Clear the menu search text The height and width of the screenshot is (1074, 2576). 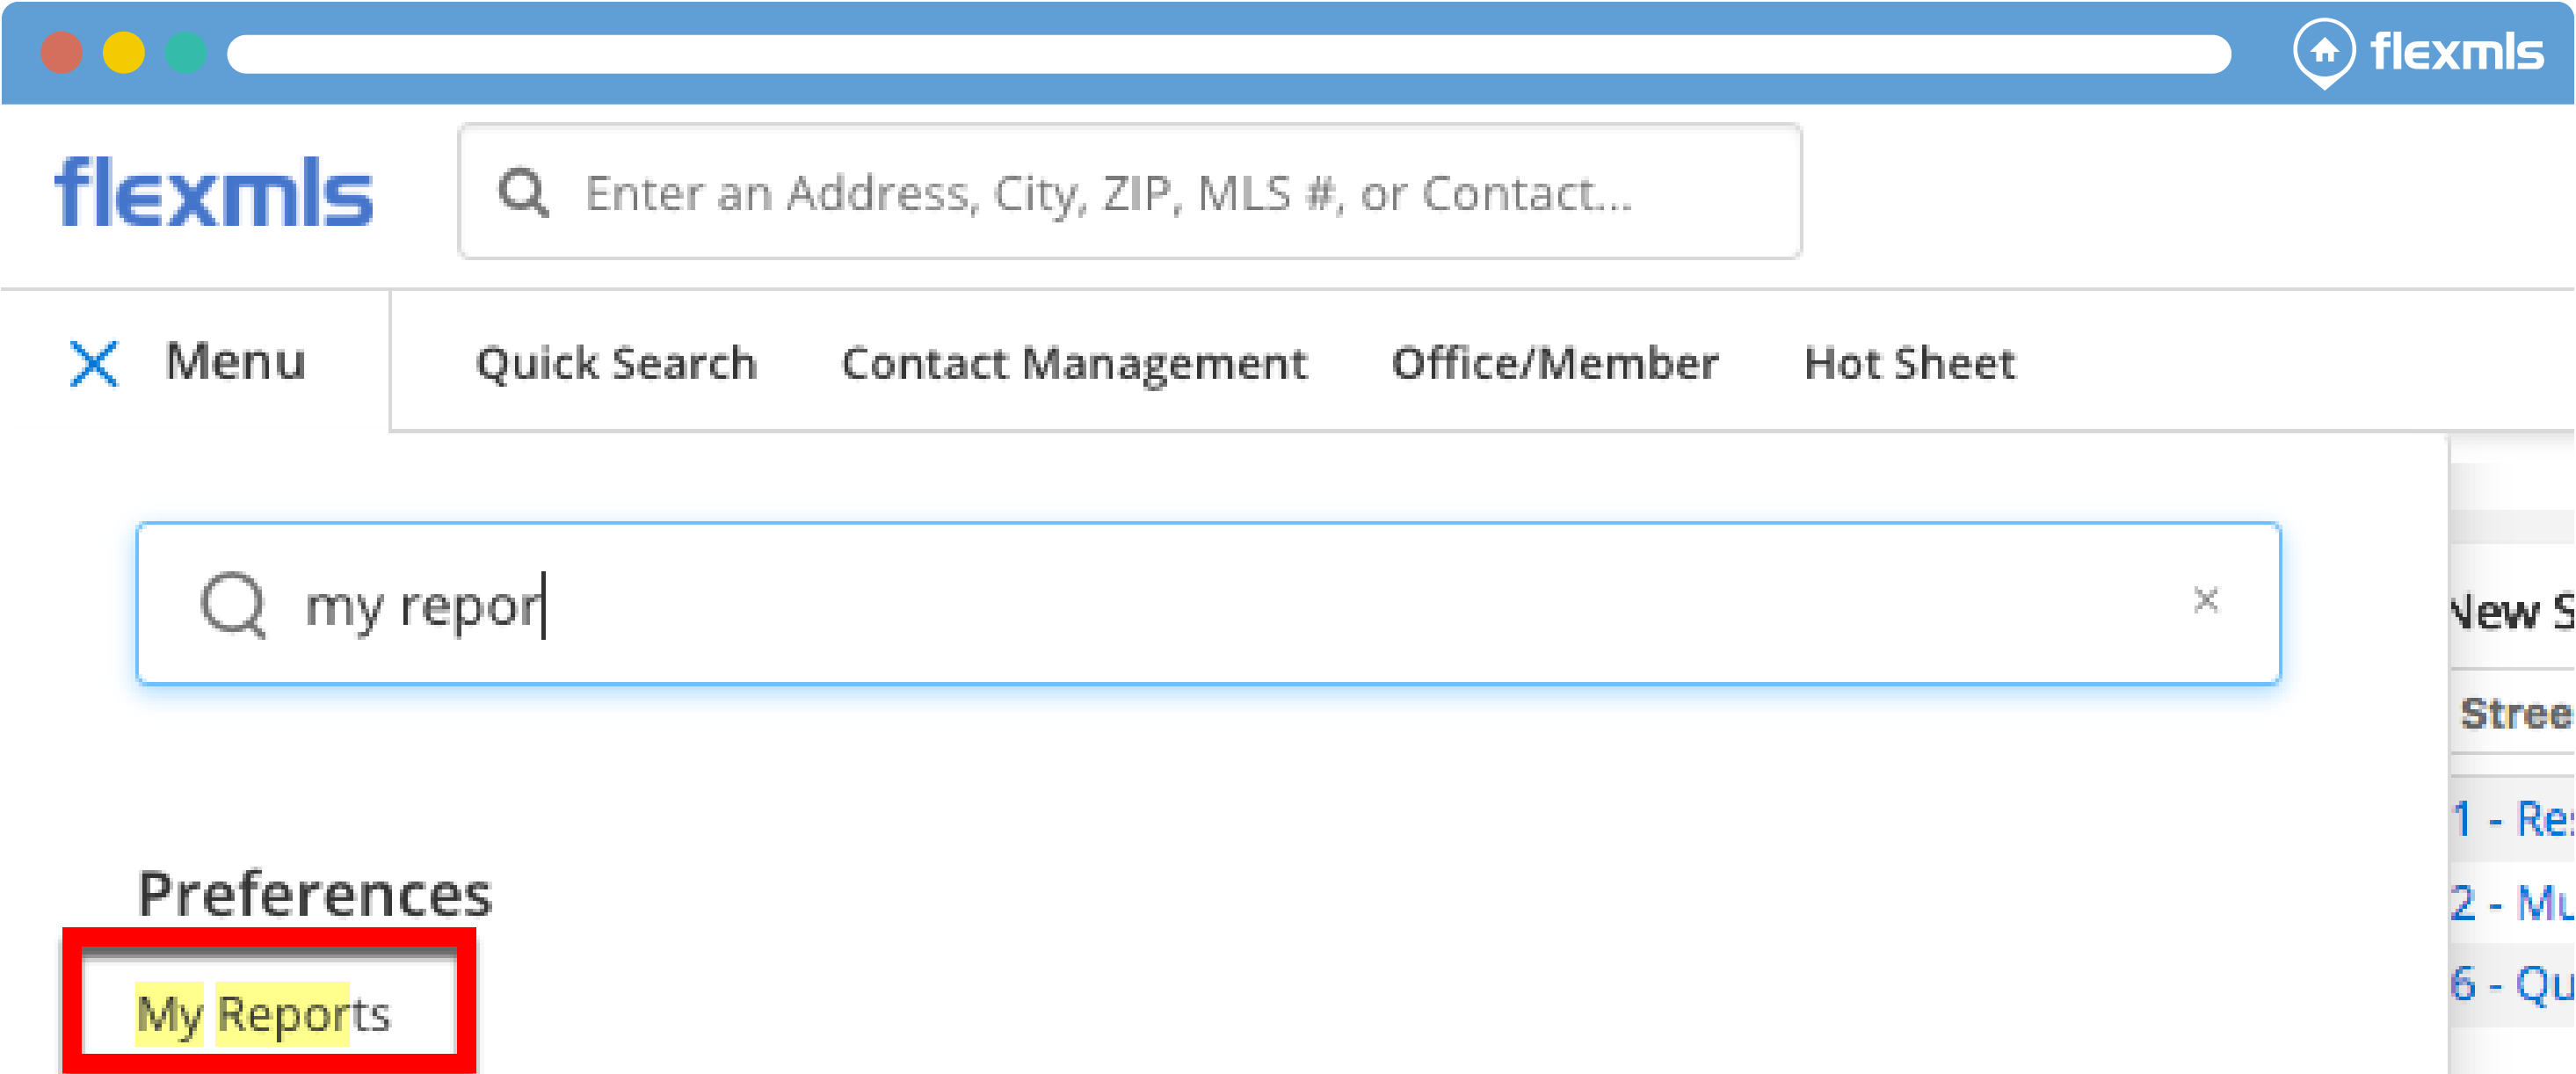click(x=2205, y=600)
